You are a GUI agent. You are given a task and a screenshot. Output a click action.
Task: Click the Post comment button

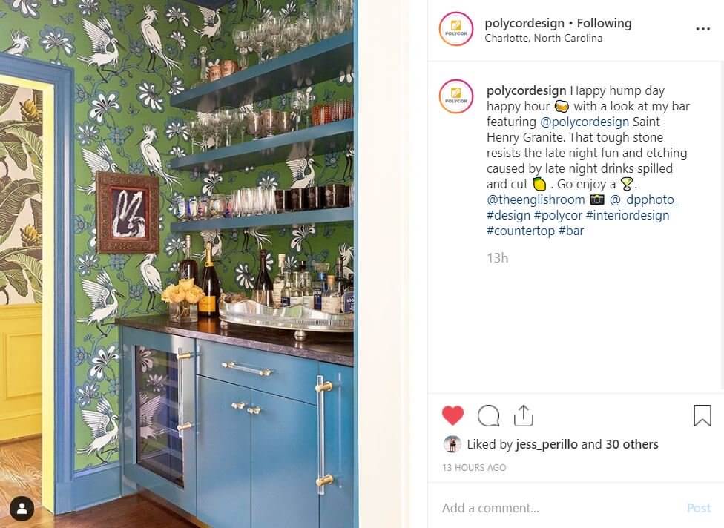pos(699,508)
